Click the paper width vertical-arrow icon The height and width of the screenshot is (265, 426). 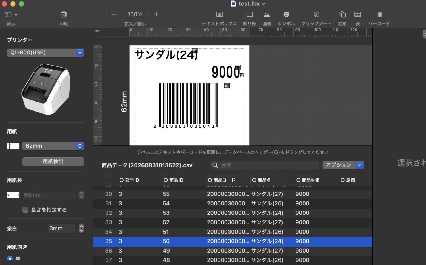13,146
